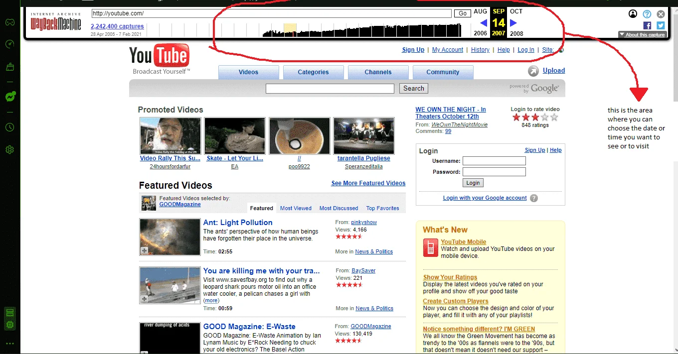The height and width of the screenshot is (354, 678).
Task: Click the red YouTube Mobile phone icon
Action: point(430,248)
